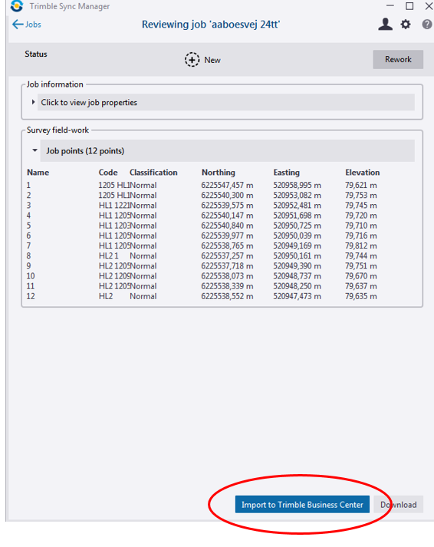This screenshot has height=547, width=434.
Task: Maximize the Trimble Sync Manager window
Action: [409, 6]
